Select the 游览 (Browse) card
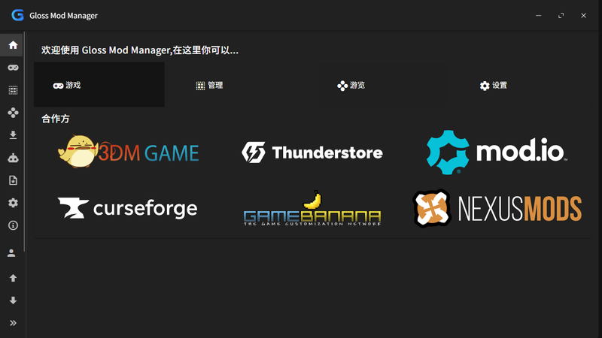The height and width of the screenshot is (338, 602). [x=383, y=85]
